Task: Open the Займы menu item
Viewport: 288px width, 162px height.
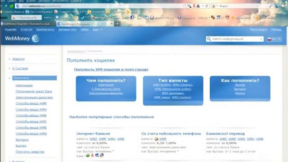Action: click(x=85, y=29)
